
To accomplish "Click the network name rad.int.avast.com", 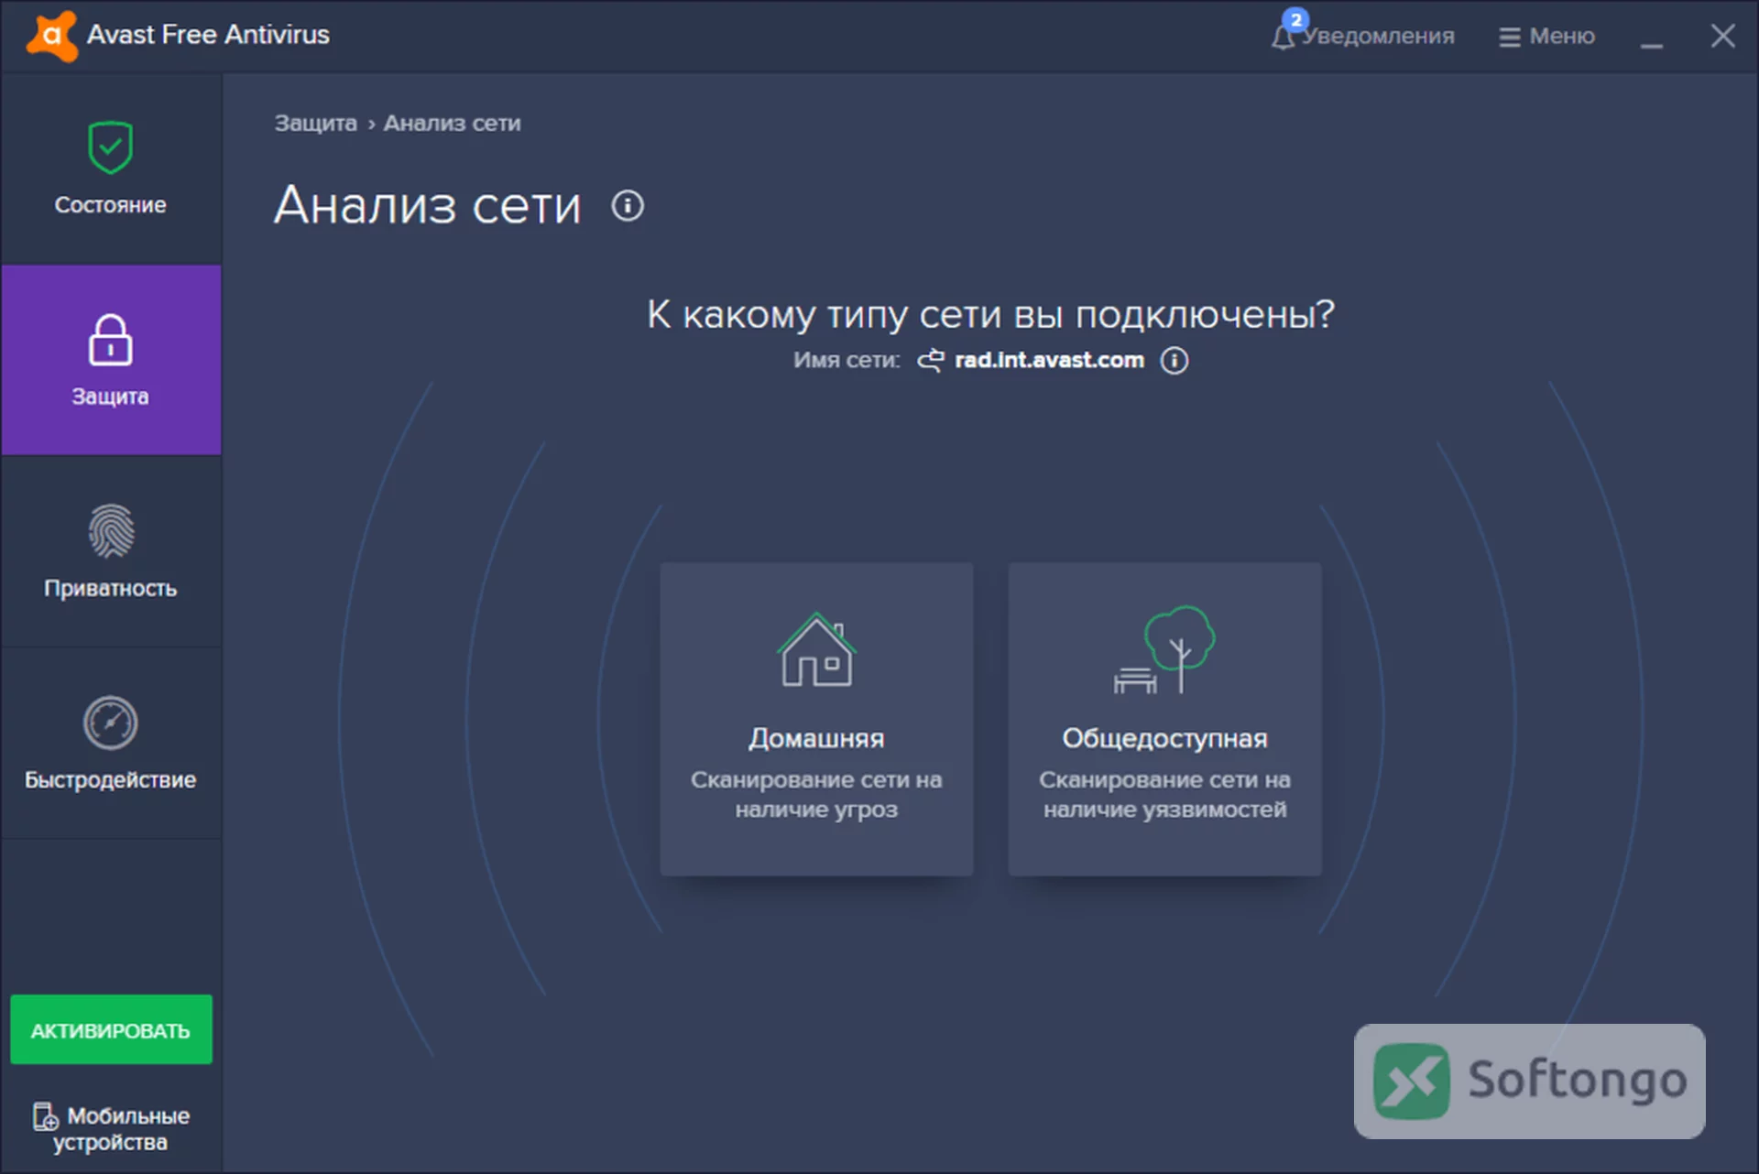I will (1049, 360).
